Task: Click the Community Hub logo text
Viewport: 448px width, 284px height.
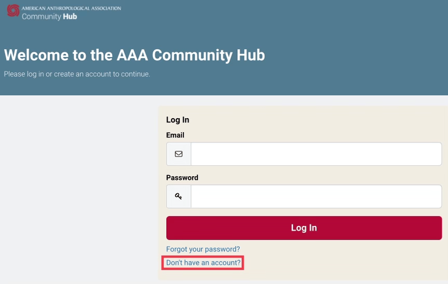Action: [49, 17]
